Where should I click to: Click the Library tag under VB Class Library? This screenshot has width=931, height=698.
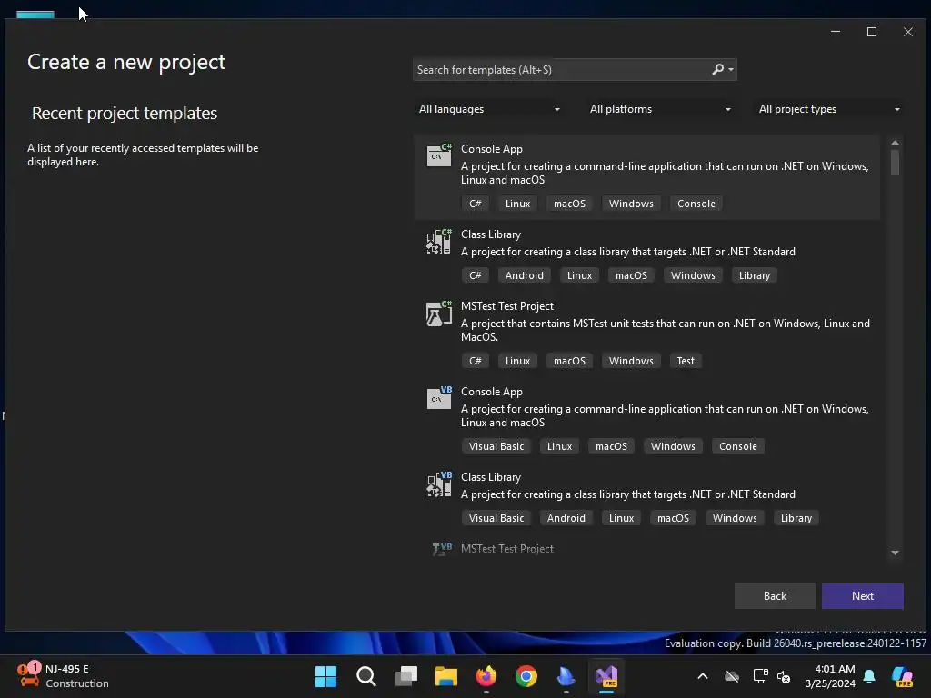796,518
